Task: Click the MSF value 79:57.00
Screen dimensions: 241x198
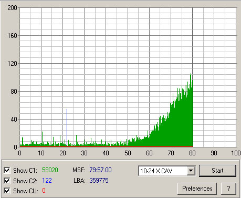Action: [100, 170]
